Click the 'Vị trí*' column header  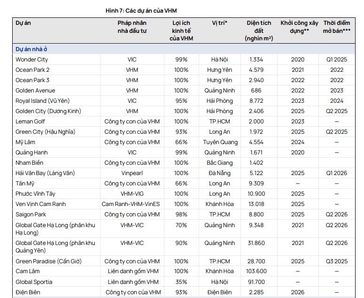[219, 23]
